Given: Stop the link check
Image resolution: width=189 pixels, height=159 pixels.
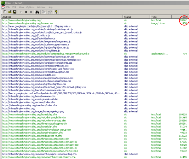Looking at the screenshot, I should 31,12.
